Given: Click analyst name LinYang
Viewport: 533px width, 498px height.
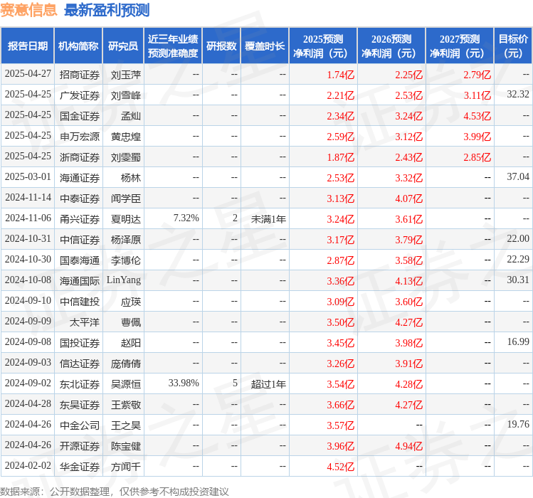Looking at the screenshot, I should coord(124,280).
